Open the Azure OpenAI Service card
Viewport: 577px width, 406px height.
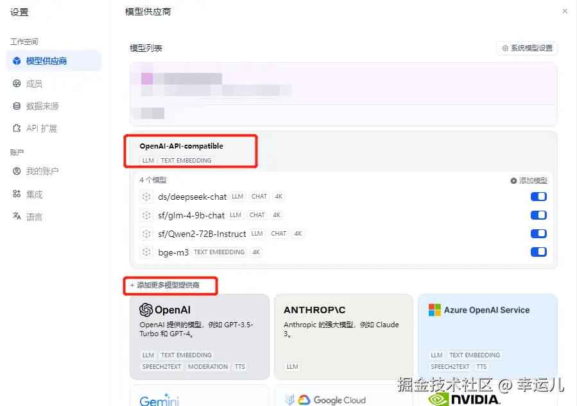pos(488,337)
